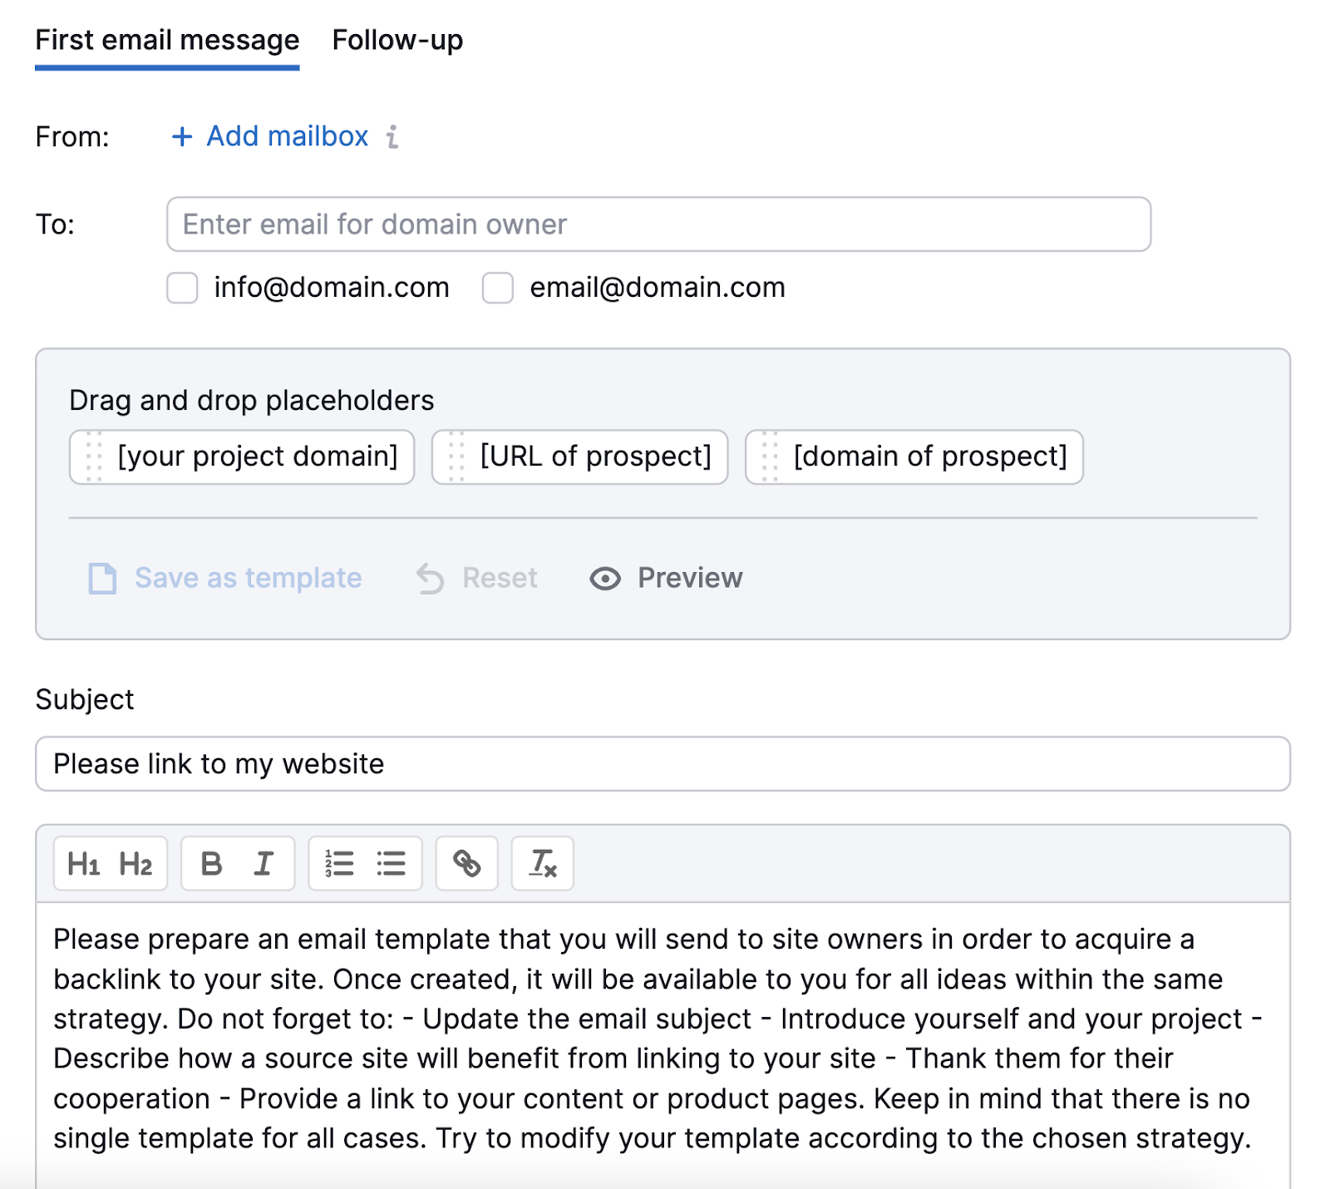The width and height of the screenshot is (1330, 1189).
Task: Toggle italic text formatting
Action: 264,864
